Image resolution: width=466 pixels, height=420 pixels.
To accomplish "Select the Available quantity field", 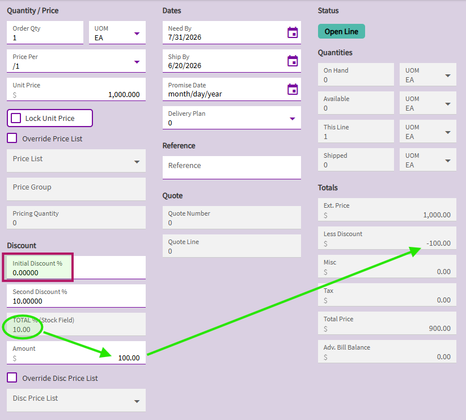I will pyautogui.click(x=356, y=103).
